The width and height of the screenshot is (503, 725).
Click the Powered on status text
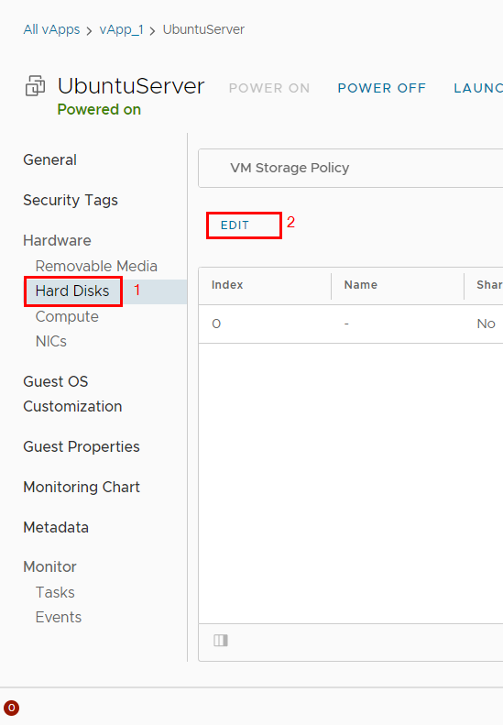coord(99,110)
